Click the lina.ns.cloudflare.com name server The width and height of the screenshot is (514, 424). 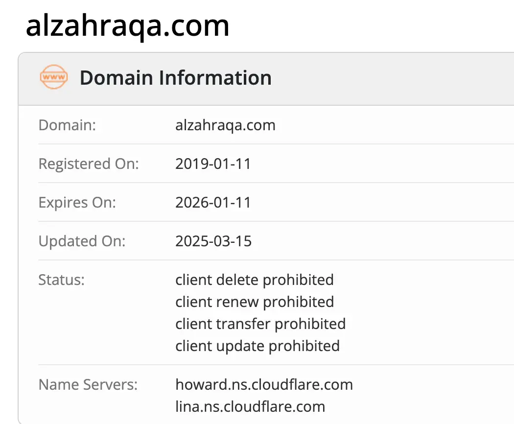click(x=250, y=407)
